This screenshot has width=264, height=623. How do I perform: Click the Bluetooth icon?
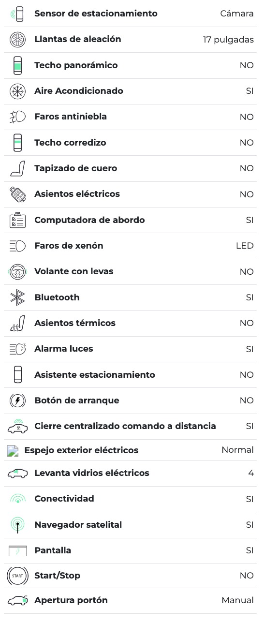tap(17, 297)
